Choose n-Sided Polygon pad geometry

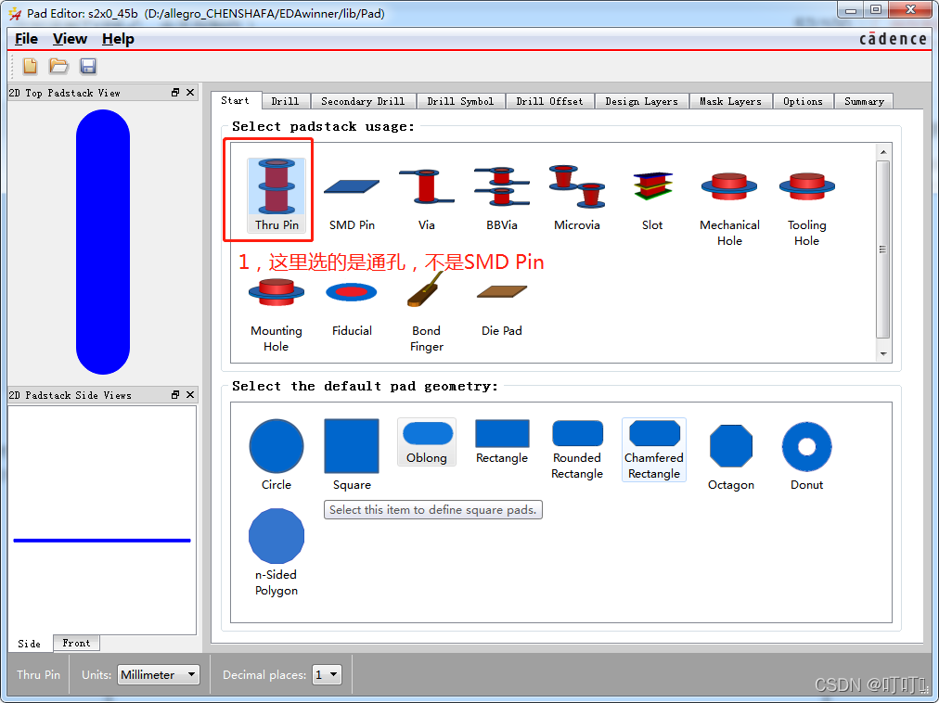pyautogui.click(x=277, y=553)
